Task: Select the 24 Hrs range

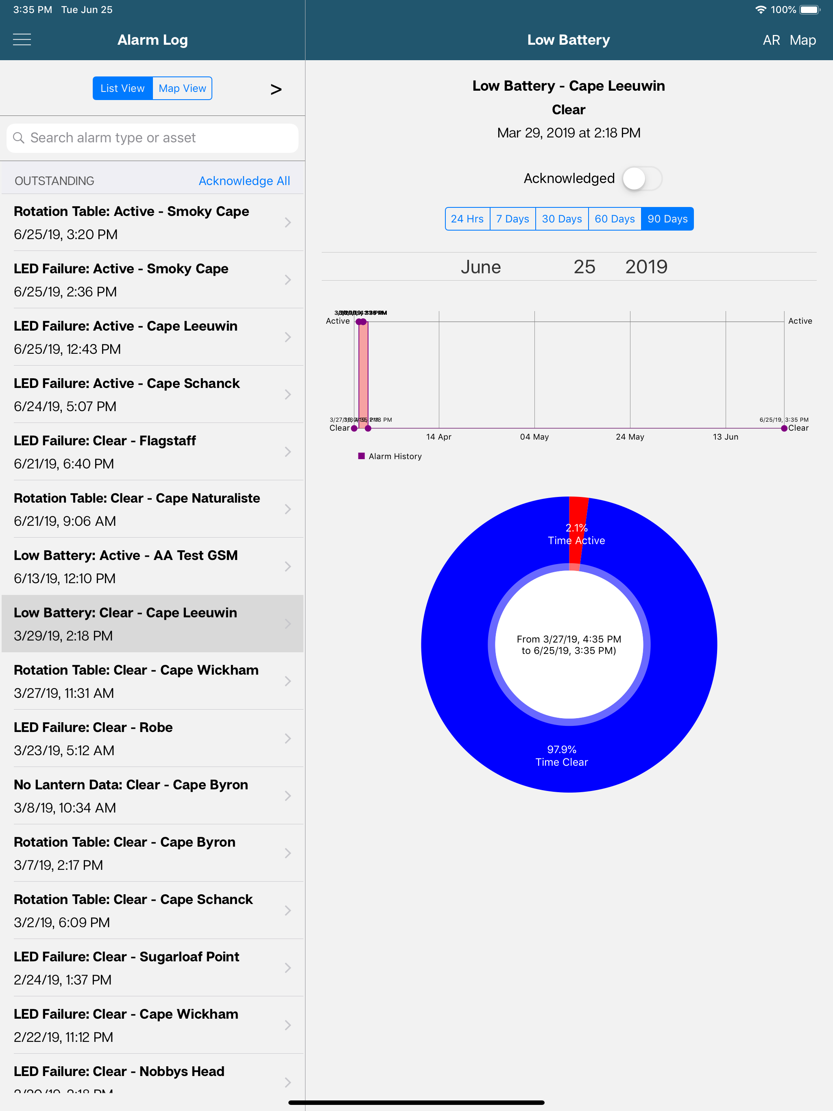Action: (x=467, y=219)
